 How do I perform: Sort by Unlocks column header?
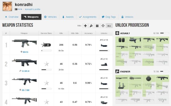click(104, 33)
